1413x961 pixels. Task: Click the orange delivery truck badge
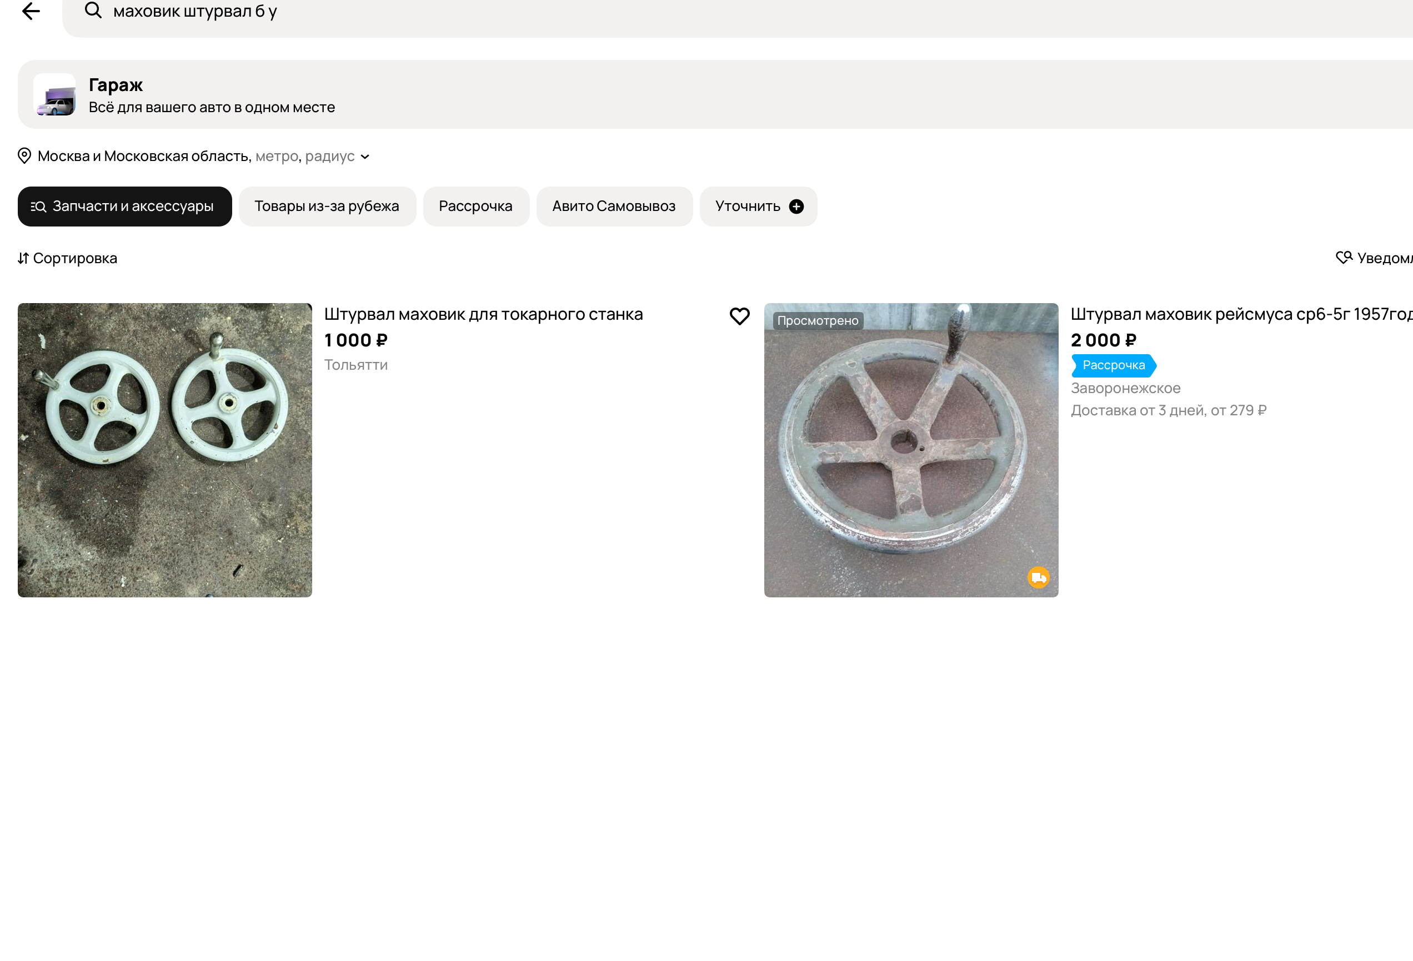[1038, 577]
